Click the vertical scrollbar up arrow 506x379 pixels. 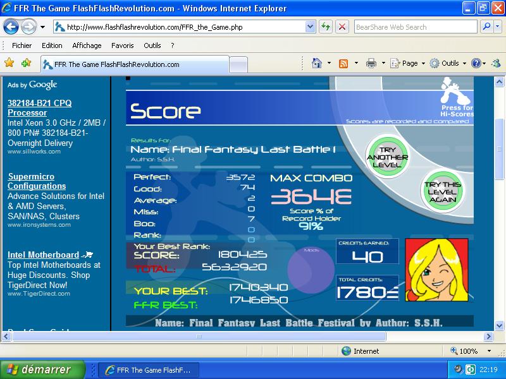[x=499, y=81]
